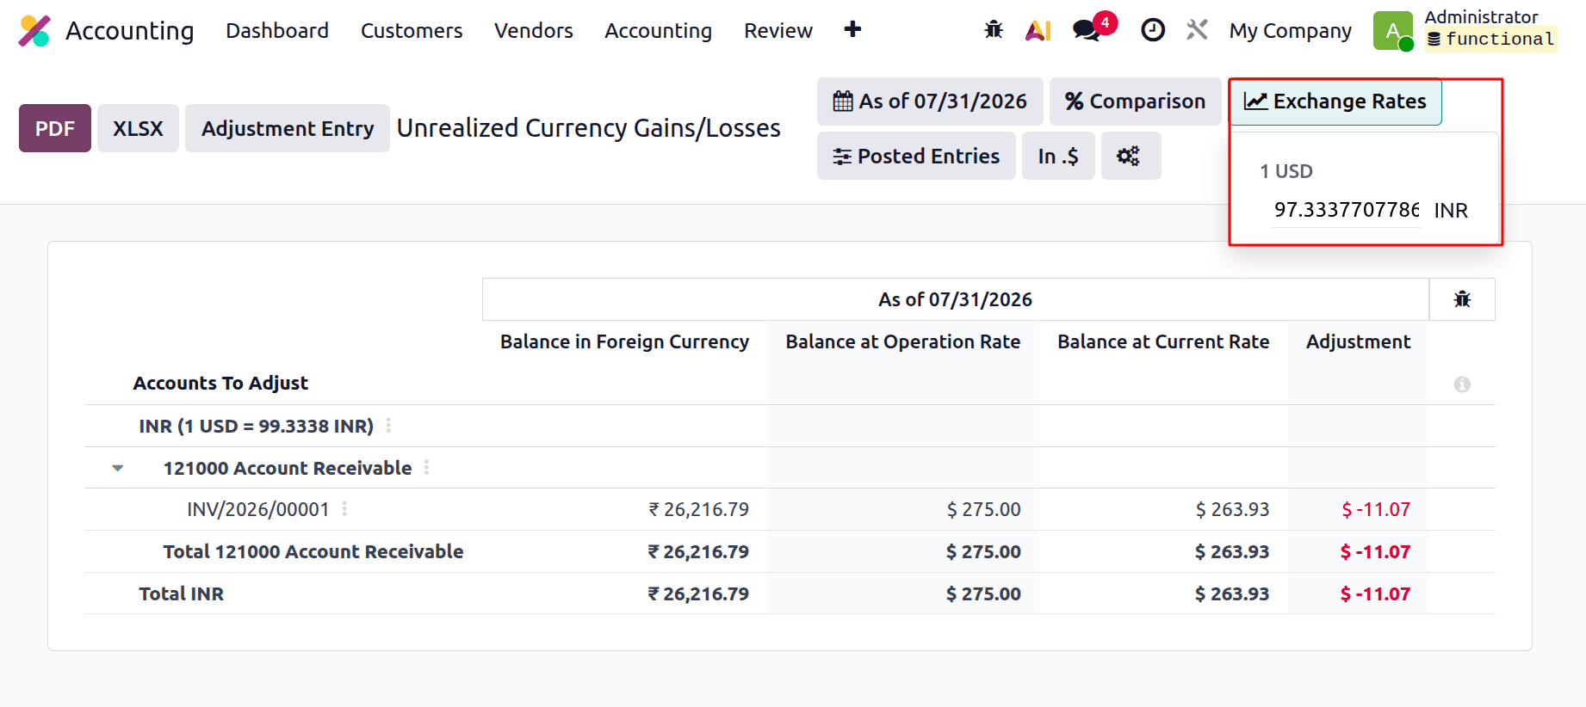
Task: Click the Total INR row label
Action: [x=182, y=593]
